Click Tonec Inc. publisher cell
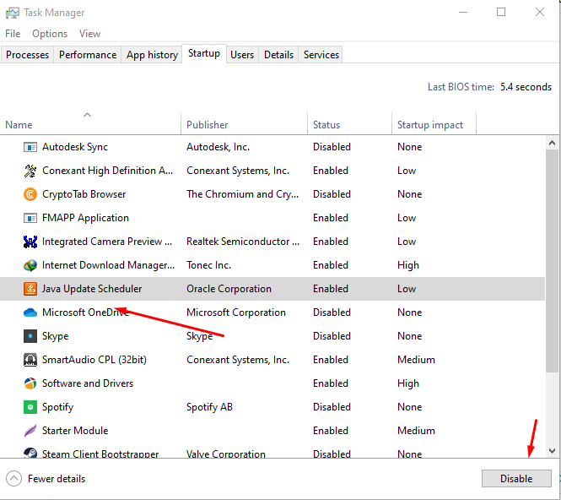The width and height of the screenshot is (561, 500). click(208, 265)
